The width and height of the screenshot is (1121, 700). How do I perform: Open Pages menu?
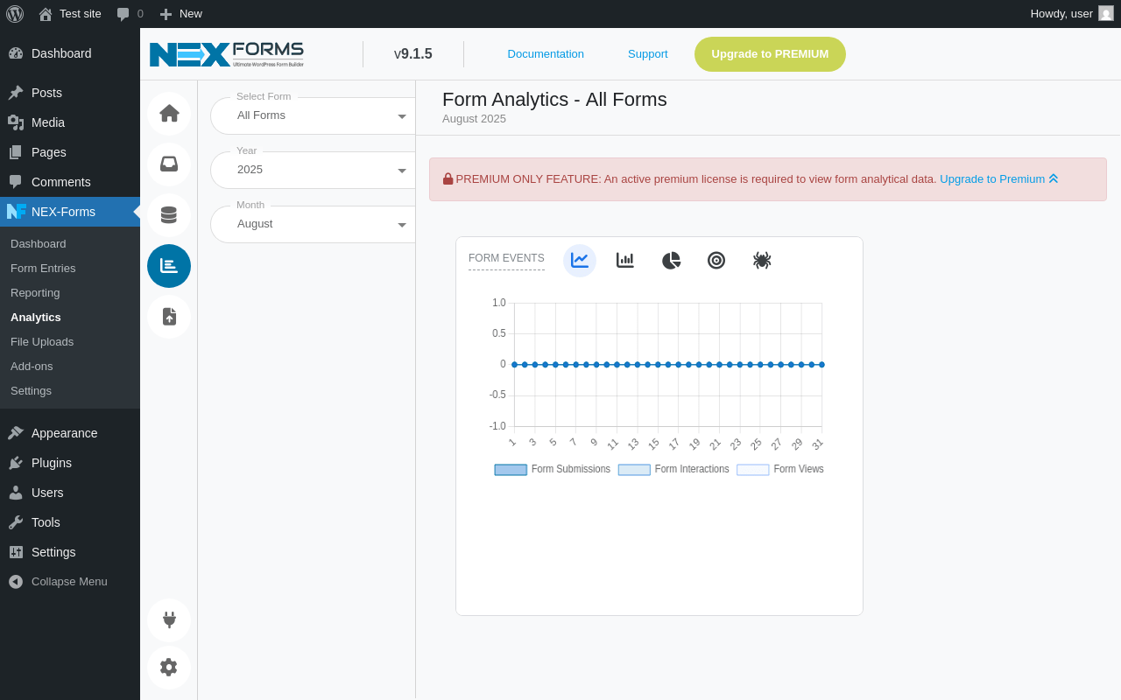coord(70,152)
